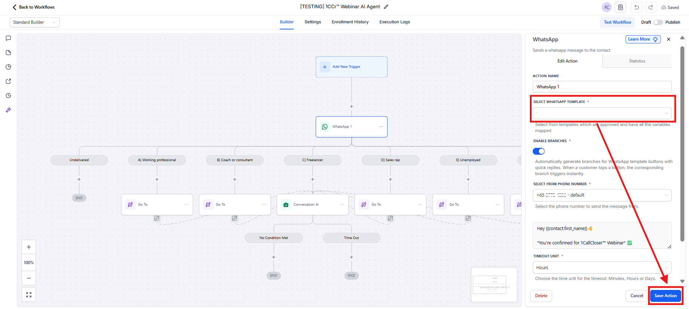Open the menu on the Go To under Unemployed
Image resolution: width=689 pixels, height=309 pixels.
(x=498, y=205)
